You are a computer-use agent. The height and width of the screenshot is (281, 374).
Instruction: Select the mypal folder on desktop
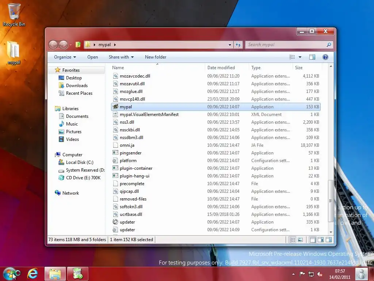pos(14,53)
